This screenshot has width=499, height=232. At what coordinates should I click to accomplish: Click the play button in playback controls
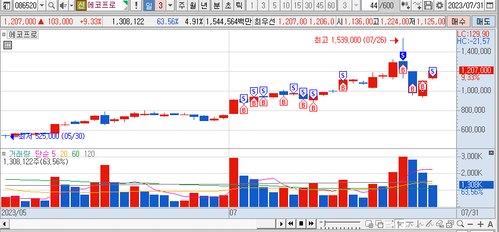pos(281,224)
